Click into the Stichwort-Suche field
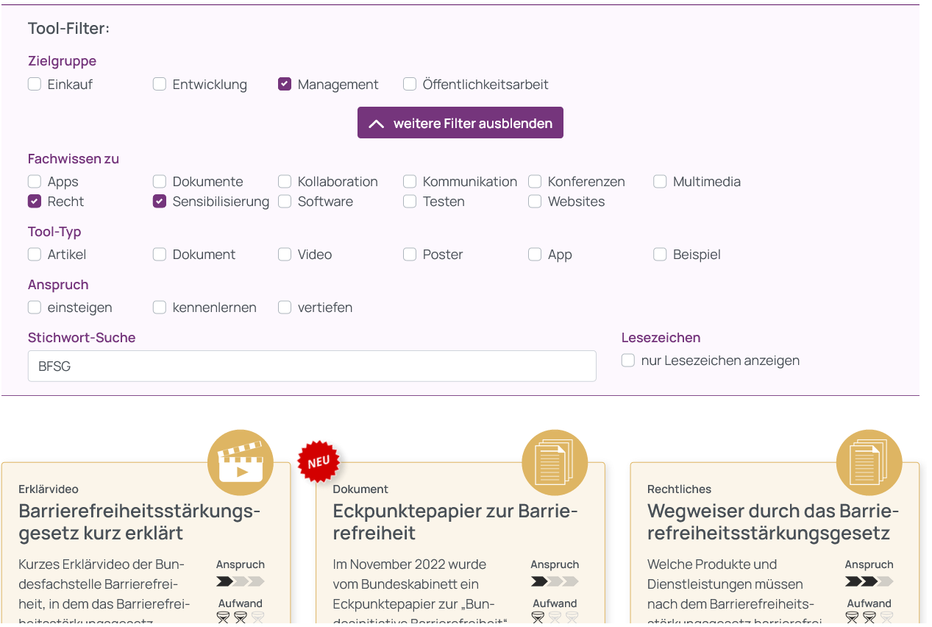Screen dimensions: 932x627 point(312,366)
